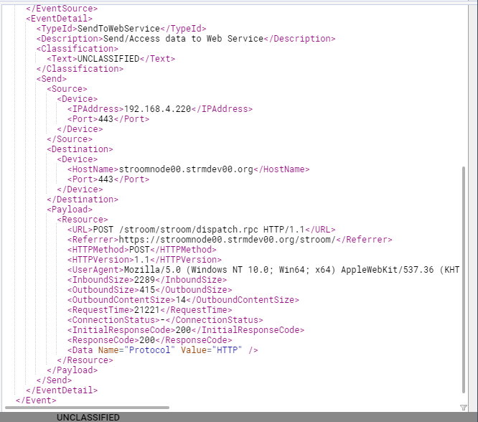Select the IP address 192.168.4.220
This screenshot has height=422, width=478.
[x=158, y=109]
